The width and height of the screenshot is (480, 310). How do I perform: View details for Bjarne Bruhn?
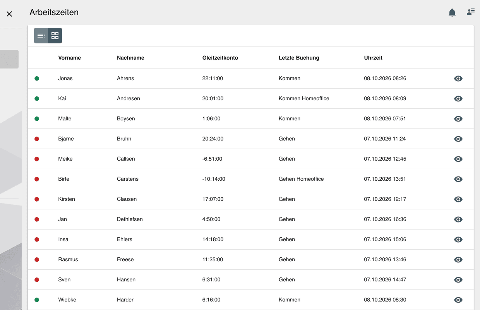(458, 139)
